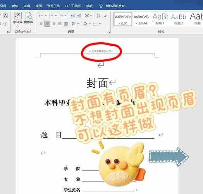This screenshot has width=203, height=194.
Task: Open the lightbulb Tell Me icon
Action: coord(101,6)
